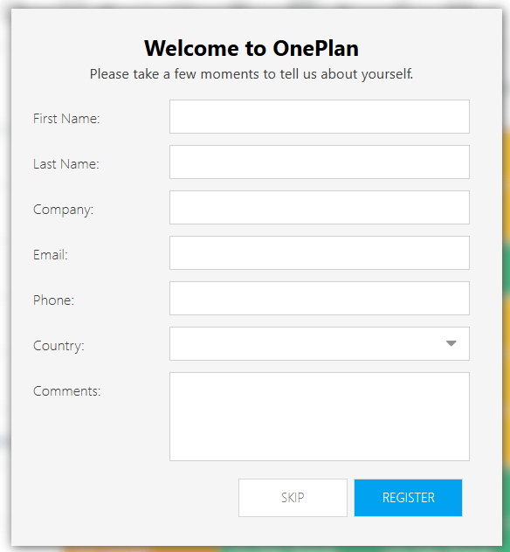Select the Company input field
Screen dimensions: 510x552
click(320, 207)
